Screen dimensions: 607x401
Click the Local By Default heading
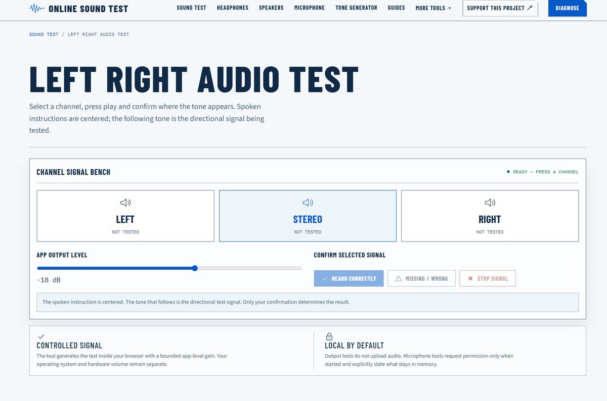tap(354, 346)
